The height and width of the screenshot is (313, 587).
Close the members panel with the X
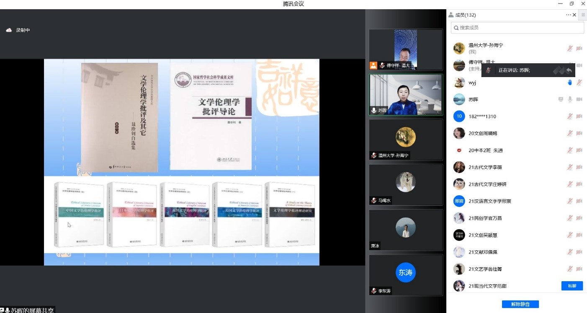(x=574, y=15)
